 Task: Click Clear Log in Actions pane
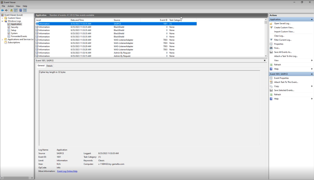coord(279,36)
